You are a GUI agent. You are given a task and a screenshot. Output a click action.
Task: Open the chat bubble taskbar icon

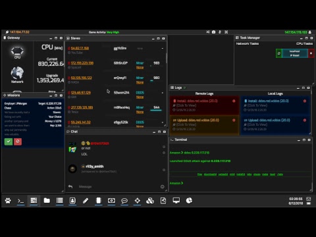point(124,201)
